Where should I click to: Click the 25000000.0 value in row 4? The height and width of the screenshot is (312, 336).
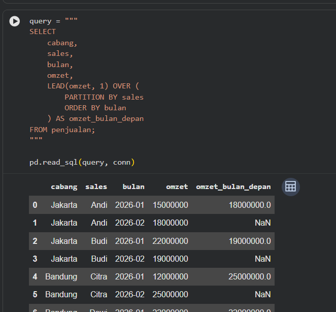[x=250, y=276]
